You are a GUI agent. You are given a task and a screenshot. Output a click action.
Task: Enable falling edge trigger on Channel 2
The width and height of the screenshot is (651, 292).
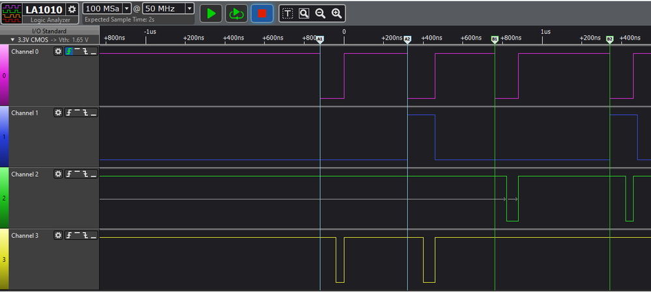click(x=85, y=174)
